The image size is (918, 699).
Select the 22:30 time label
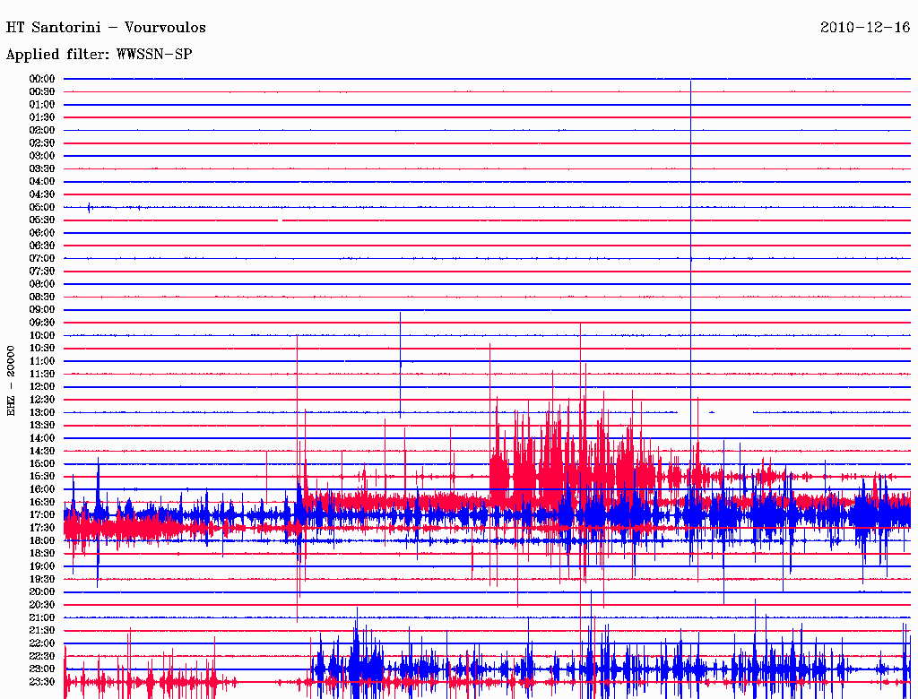(42, 656)
